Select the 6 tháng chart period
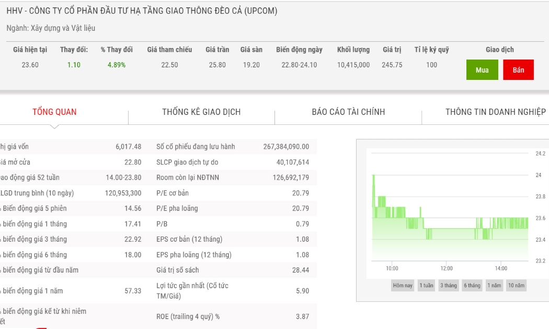The image size is (549, 329). coord(472,285)
